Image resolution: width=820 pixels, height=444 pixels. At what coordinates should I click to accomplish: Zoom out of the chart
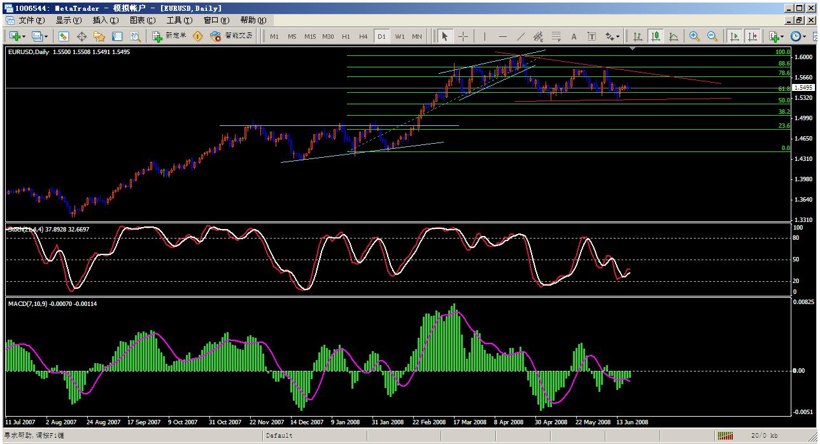coord(712,36)
